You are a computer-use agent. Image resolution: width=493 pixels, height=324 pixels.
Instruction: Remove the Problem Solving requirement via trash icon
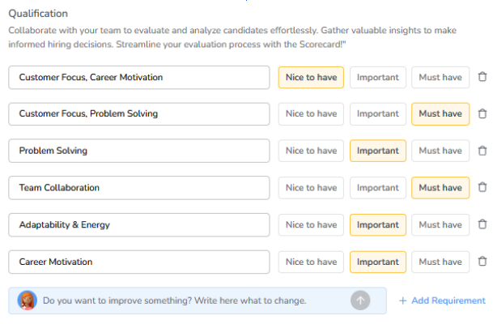pos(482,151)
